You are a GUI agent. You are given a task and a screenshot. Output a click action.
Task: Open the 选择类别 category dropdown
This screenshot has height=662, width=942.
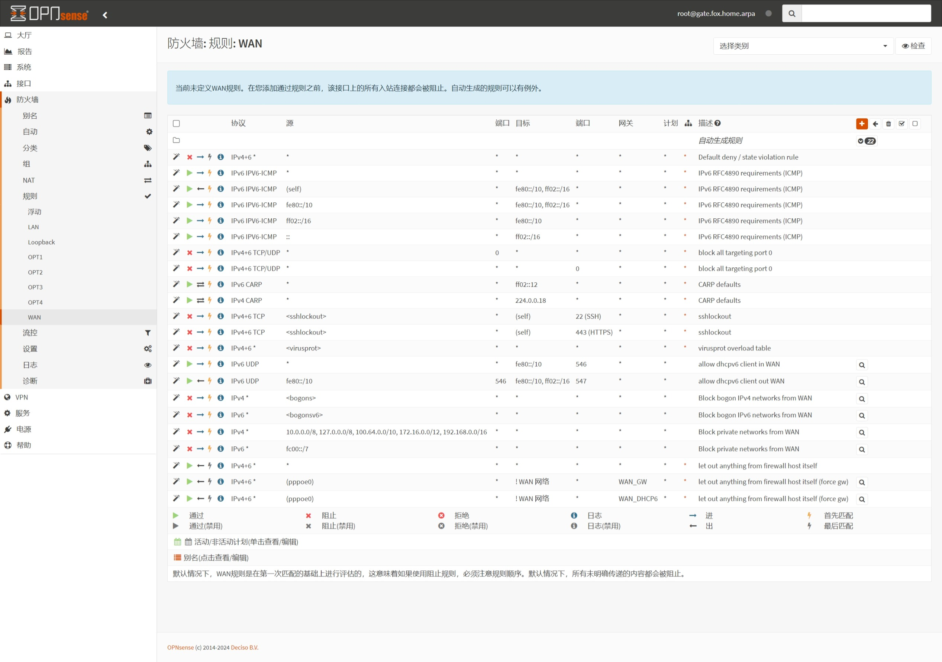click(803, 46)
